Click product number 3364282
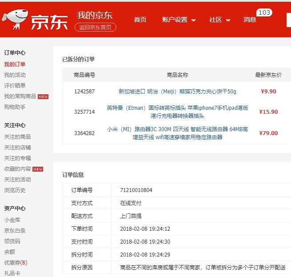 [x=84, y=133]
